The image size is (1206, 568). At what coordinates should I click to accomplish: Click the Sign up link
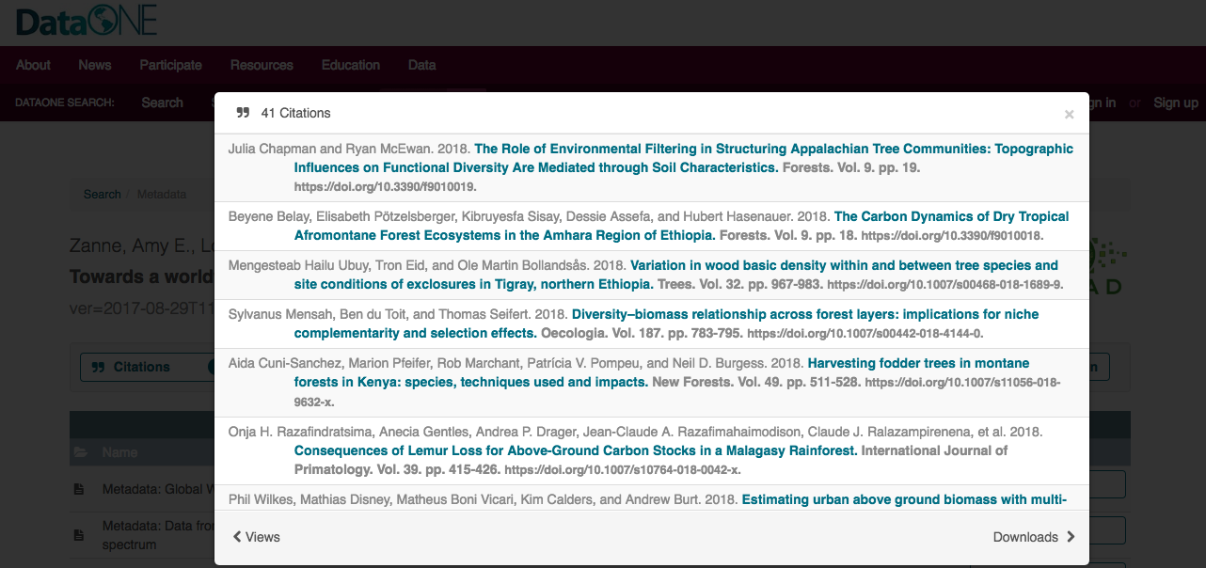[1176, 103]
